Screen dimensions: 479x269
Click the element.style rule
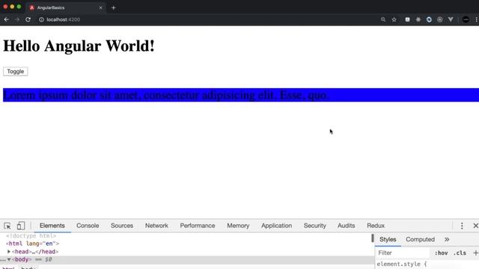401,264
